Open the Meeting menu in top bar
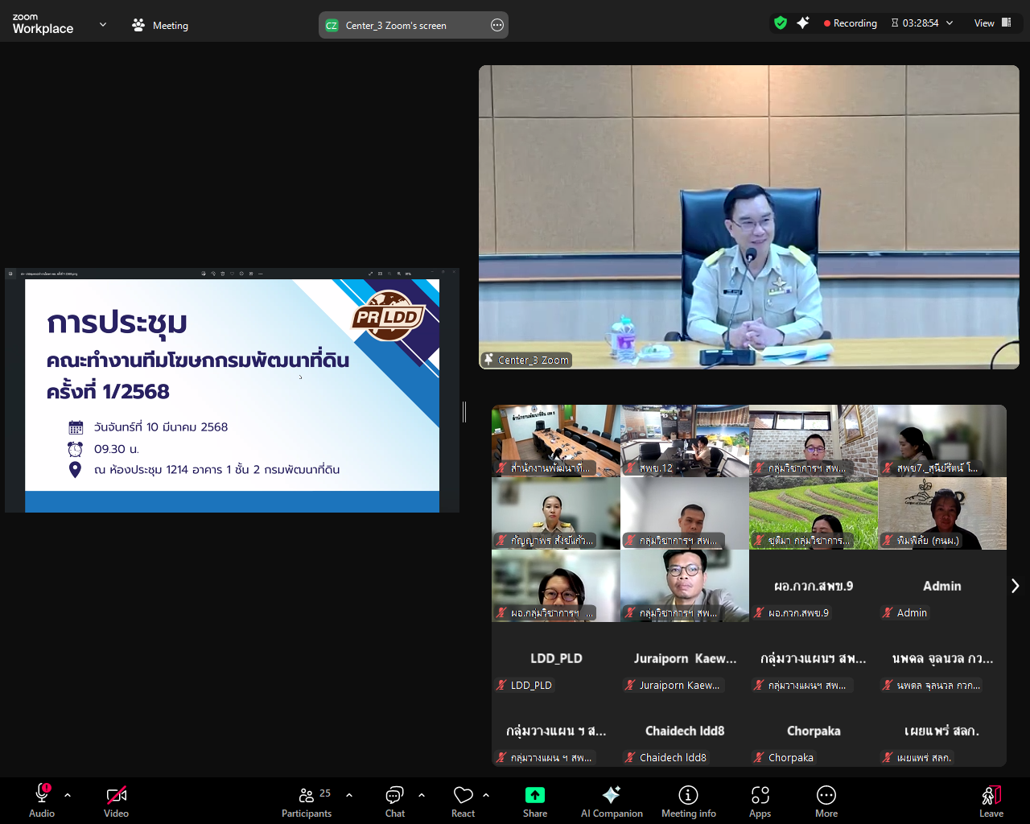The width and height of the screenshot is (1030, 824). click(x=160, y=26)
